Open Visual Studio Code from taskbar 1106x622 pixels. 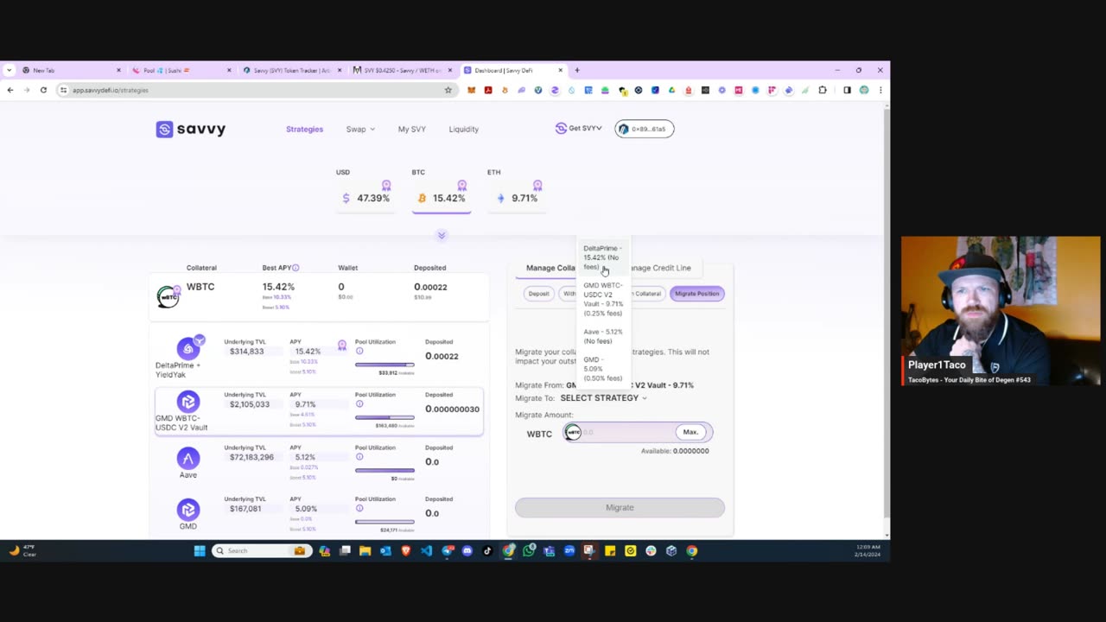pos(427,550)
